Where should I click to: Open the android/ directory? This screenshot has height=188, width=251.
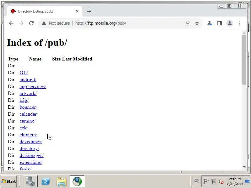click(28, 80)
